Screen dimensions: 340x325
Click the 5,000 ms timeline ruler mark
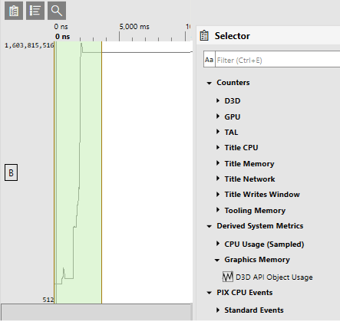pos(134,27)
